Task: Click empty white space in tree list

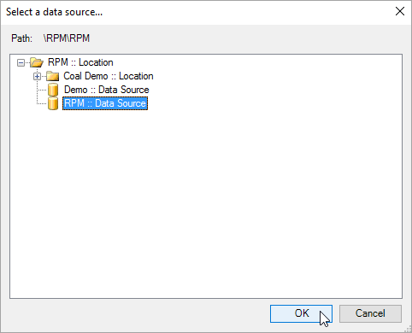Action: pyautogui.click(x=206, y=199)
